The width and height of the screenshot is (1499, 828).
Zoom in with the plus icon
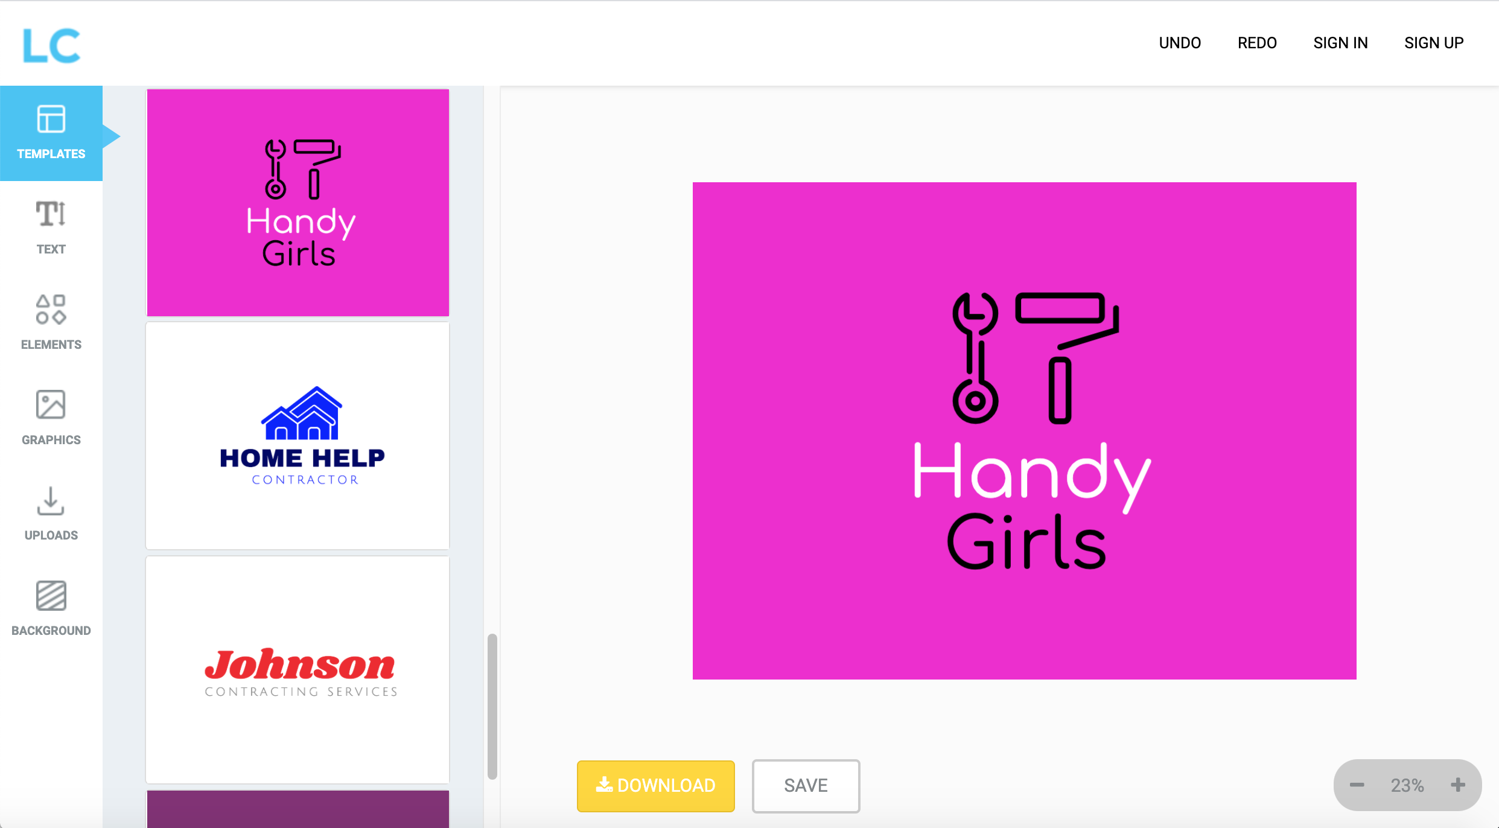click(x=1458, y=785)
